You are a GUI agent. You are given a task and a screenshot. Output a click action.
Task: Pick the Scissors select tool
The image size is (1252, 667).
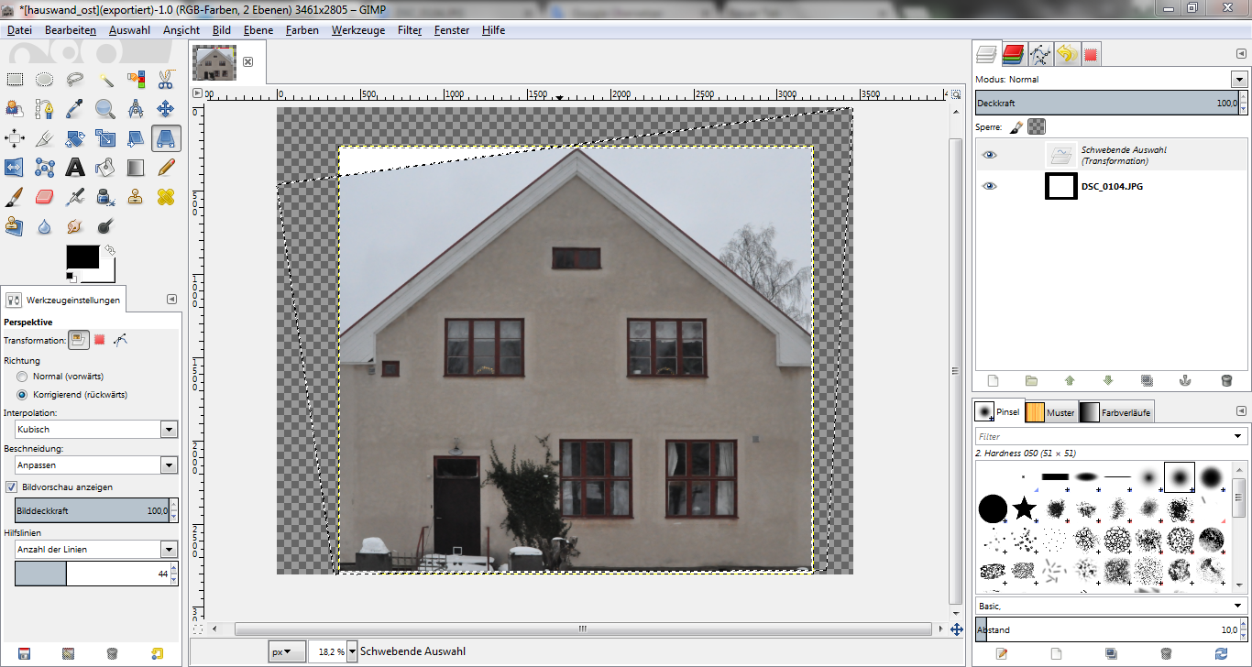[x=166, y=80]
